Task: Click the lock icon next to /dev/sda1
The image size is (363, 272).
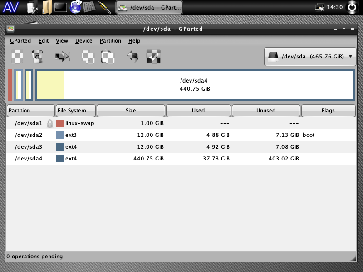Action: pos(50,123)
